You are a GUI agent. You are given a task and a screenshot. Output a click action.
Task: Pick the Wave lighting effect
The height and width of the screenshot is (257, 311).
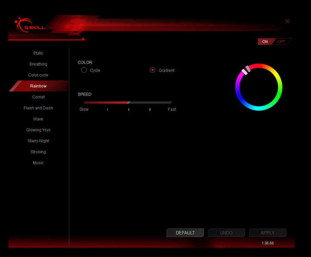click(x=38, y=119)
